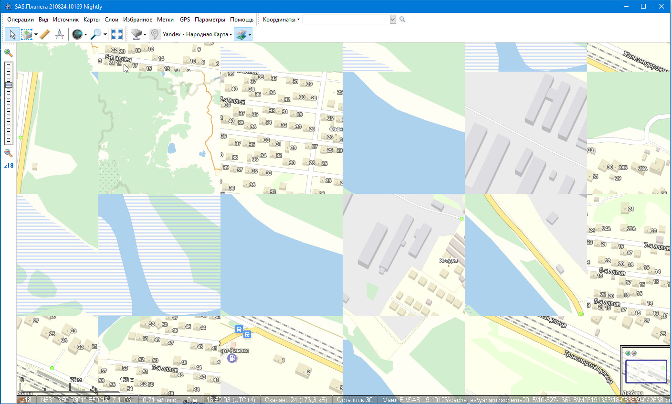672x404 pixels.
Task: Click the vertical zoom level slider
Action: point(9,103)
